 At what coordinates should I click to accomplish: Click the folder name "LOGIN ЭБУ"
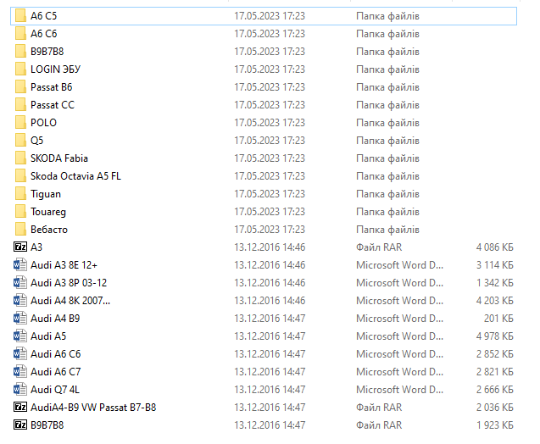(x=55, y=69)
